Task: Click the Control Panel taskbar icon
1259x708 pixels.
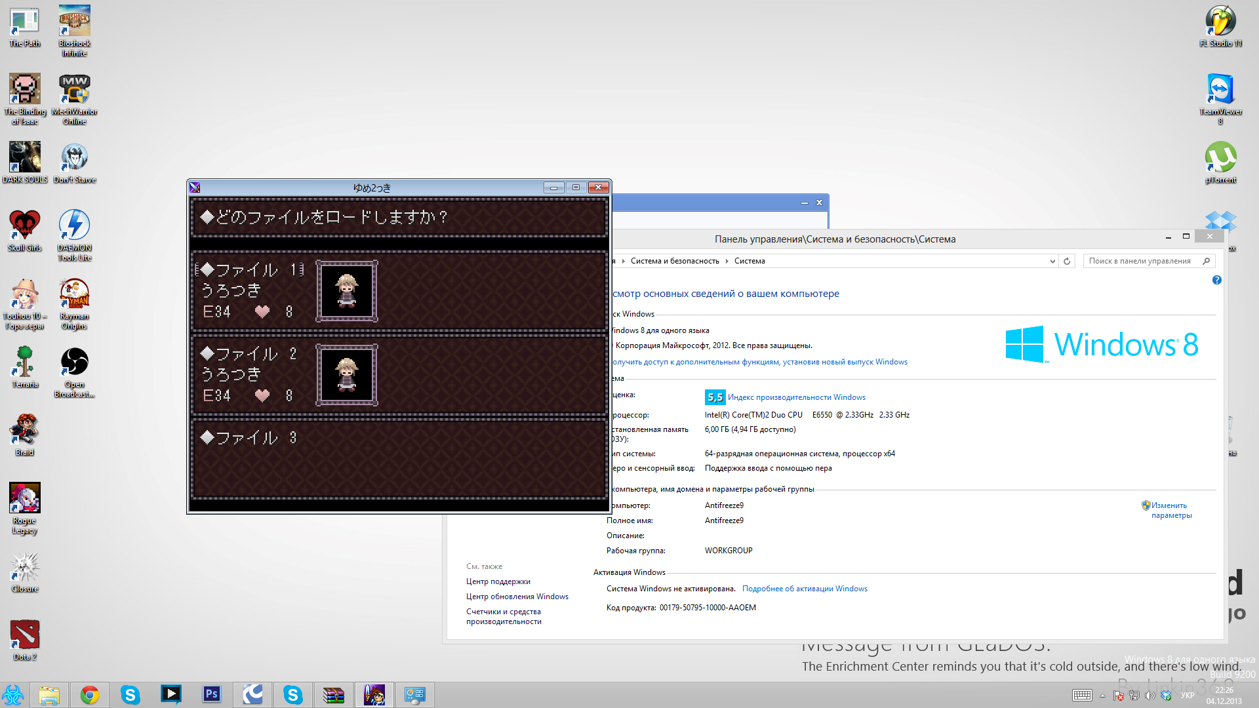Action: tap(415, 695)
